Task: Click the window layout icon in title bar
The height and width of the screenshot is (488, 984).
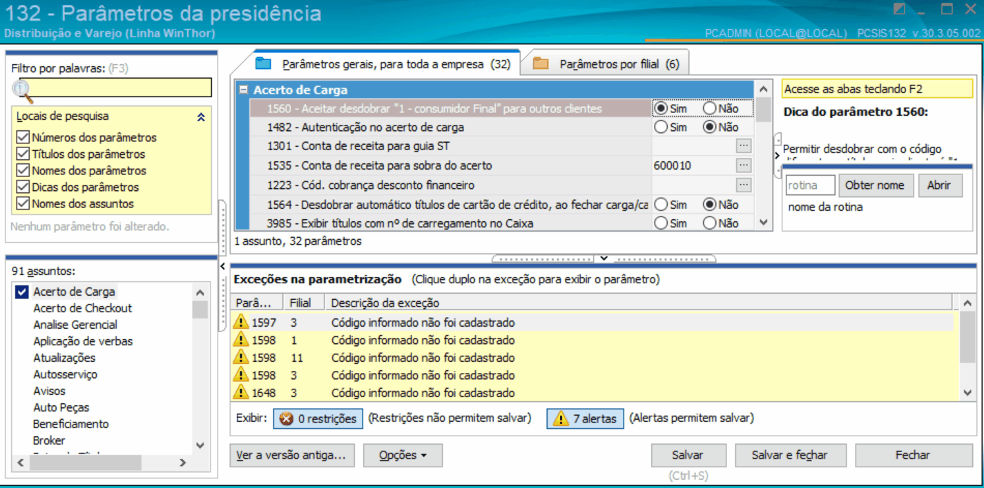Action: pyautogui.click(x=899, y=10)
